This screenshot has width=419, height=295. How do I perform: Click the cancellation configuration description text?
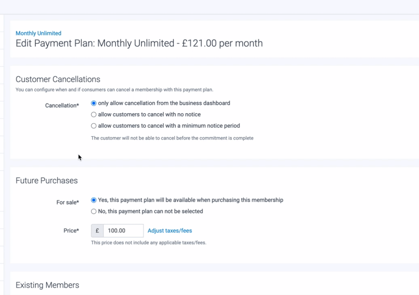[114, 89]
